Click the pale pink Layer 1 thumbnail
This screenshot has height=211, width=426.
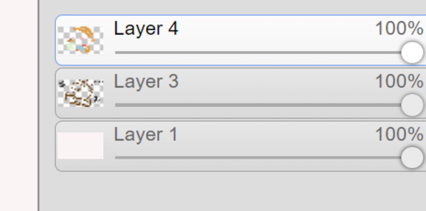click(80, 146)
